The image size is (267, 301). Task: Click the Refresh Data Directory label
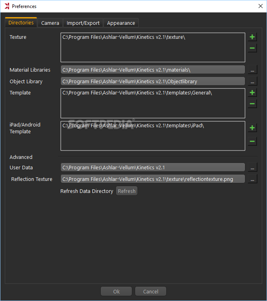[x=87, y=191]
